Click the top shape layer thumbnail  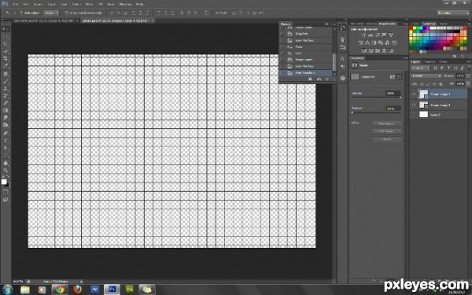tap(423, 94)
